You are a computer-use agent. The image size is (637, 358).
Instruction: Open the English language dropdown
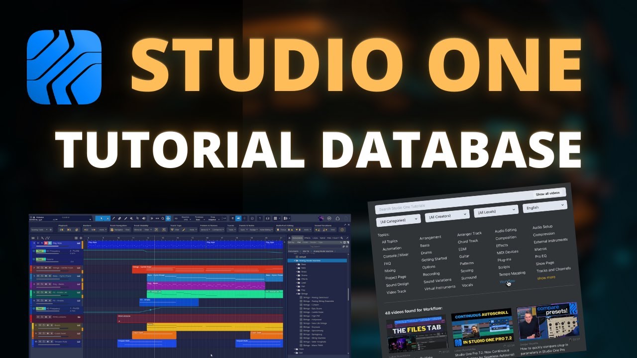(x=545, y=206)
